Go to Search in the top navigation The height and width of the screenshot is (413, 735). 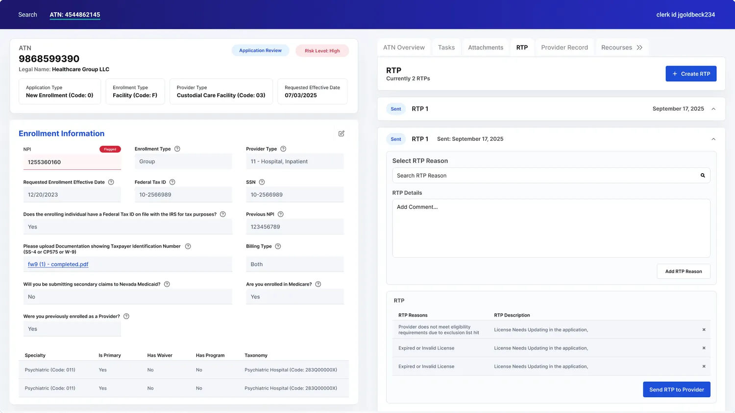click(x=27, y=15)
